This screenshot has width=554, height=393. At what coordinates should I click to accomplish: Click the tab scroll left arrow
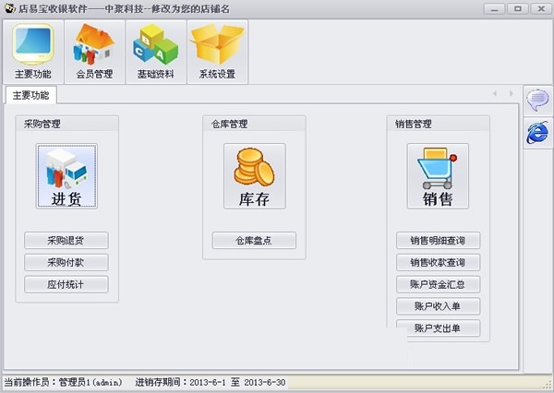(x=495, y=93)
